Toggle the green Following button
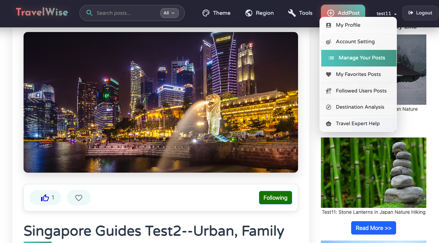 click(x=275, y=198)
